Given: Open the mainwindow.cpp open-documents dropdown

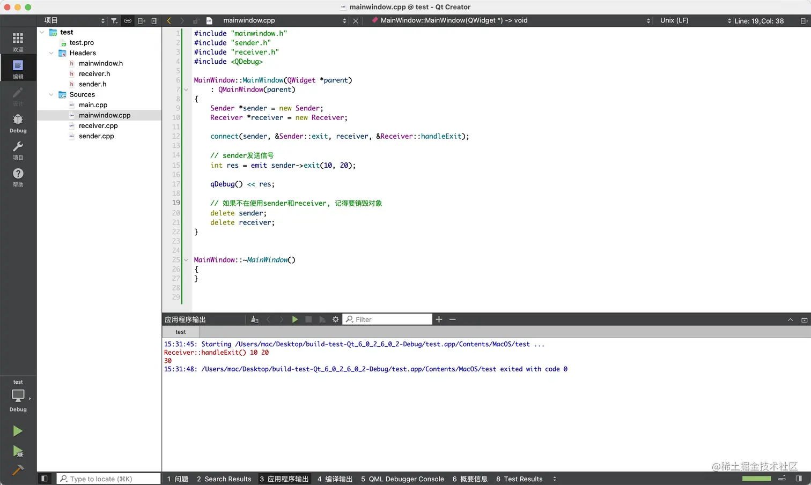Looking at the screenshot, I should point(284,21).
